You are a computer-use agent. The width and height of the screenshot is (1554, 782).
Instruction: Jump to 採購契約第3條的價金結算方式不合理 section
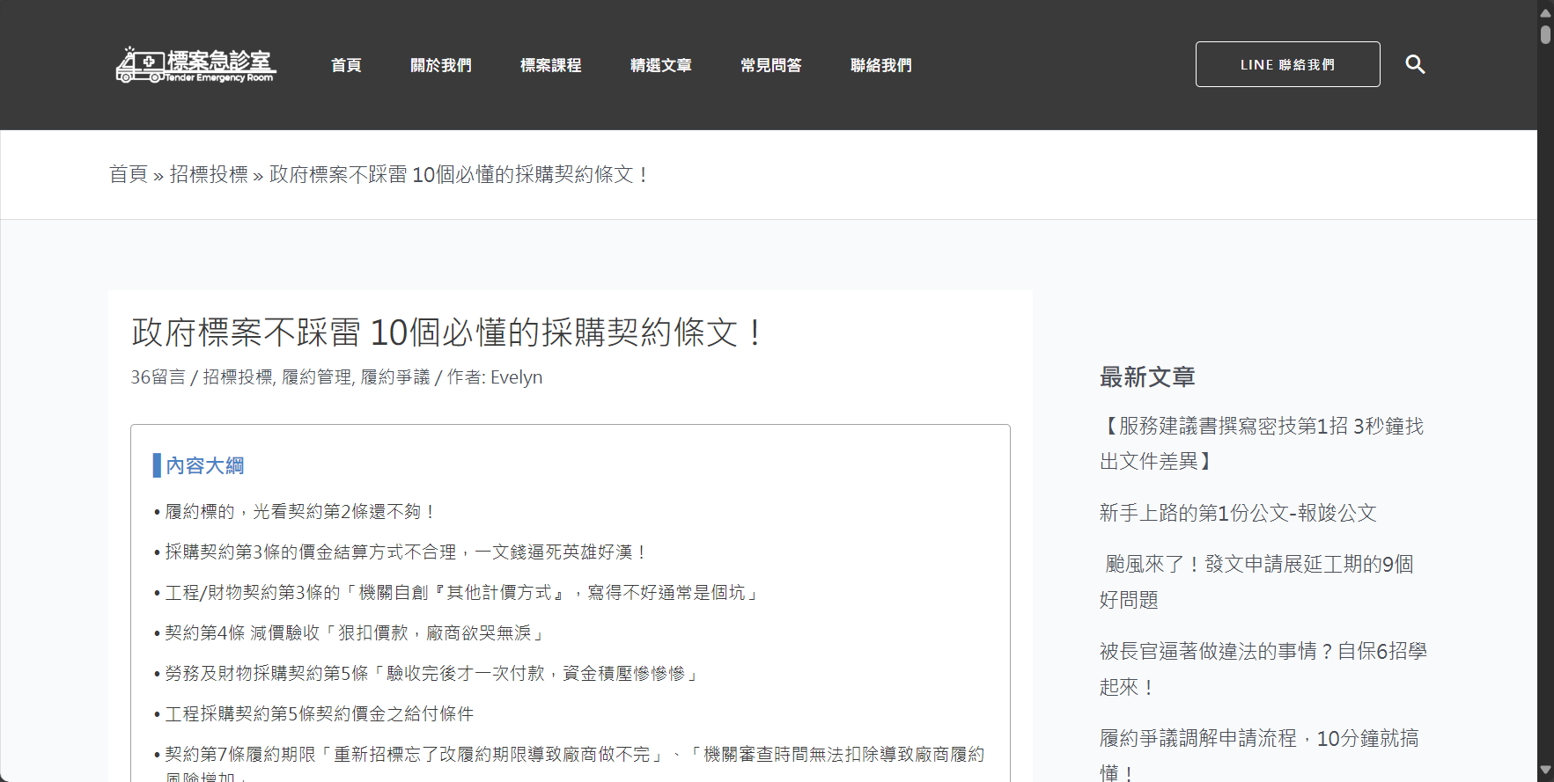tap(407, 552)
